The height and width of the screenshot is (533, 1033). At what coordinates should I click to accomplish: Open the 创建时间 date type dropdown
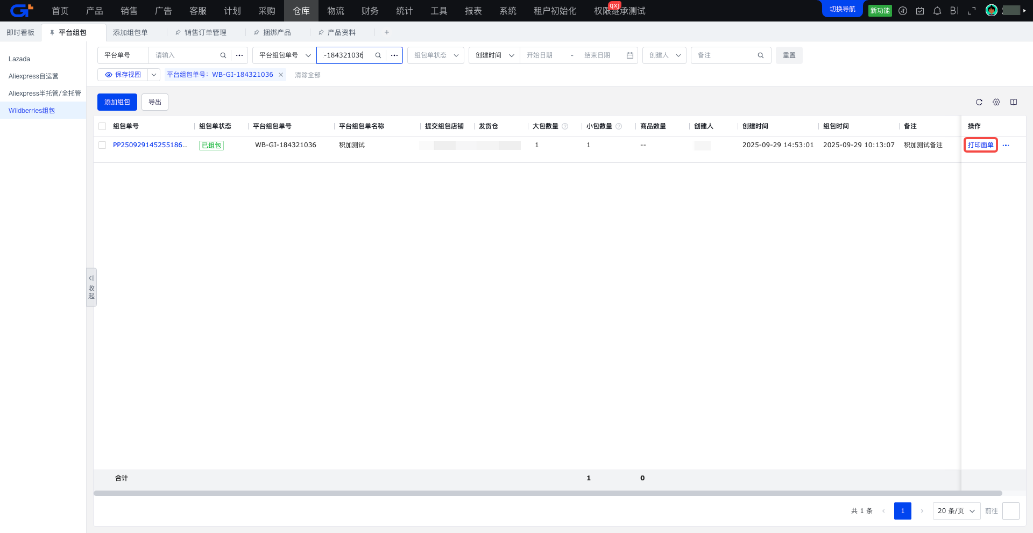coord(494,55)
